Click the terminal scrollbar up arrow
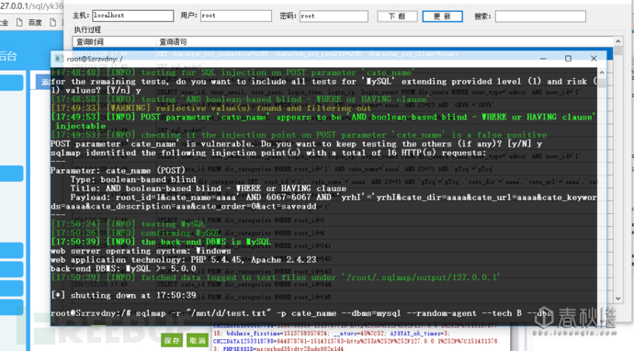This screenshot has height=351, width=634. pos(602,73)
